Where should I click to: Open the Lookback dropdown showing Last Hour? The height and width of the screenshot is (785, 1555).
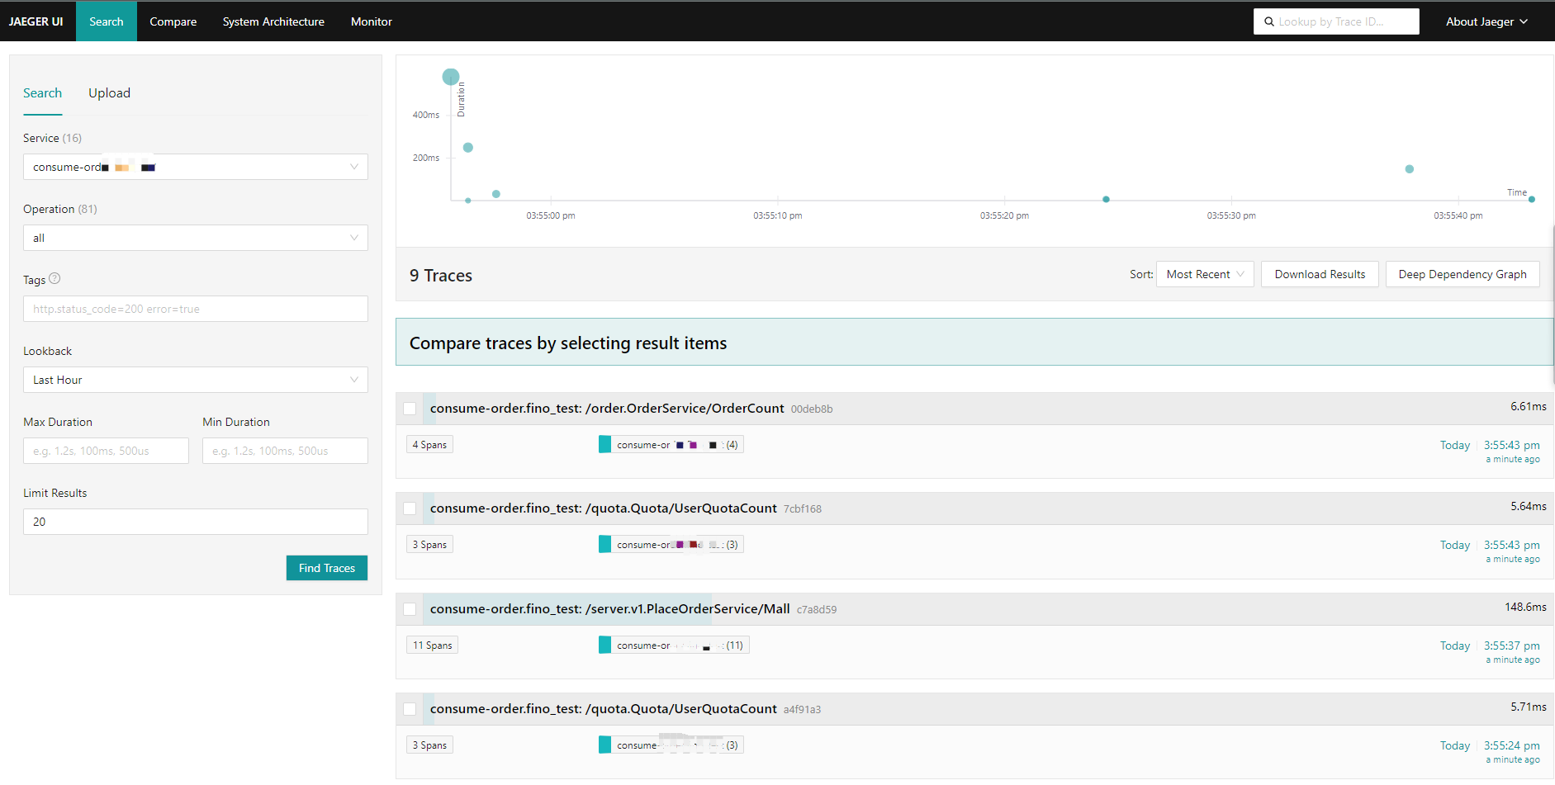pos(195,380)
